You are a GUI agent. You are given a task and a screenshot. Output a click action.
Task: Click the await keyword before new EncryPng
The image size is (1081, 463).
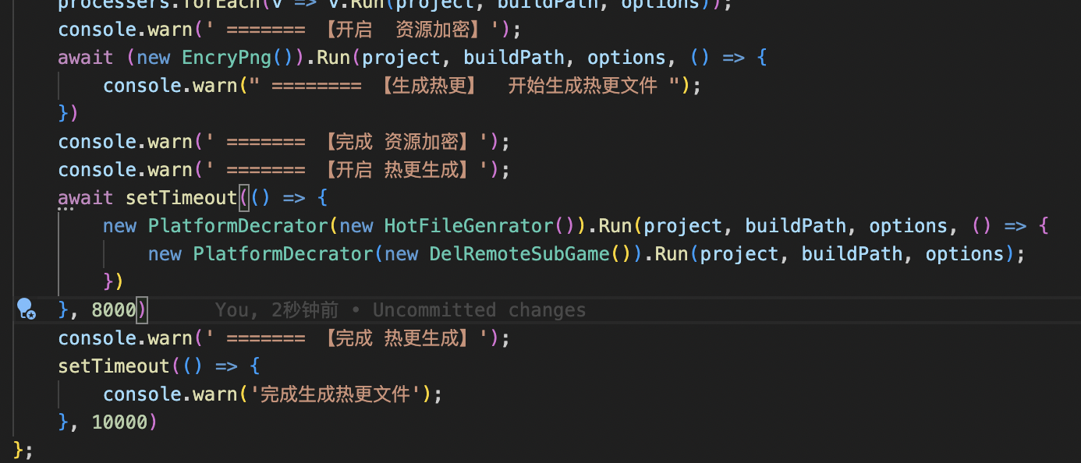(x=86, y=58)
